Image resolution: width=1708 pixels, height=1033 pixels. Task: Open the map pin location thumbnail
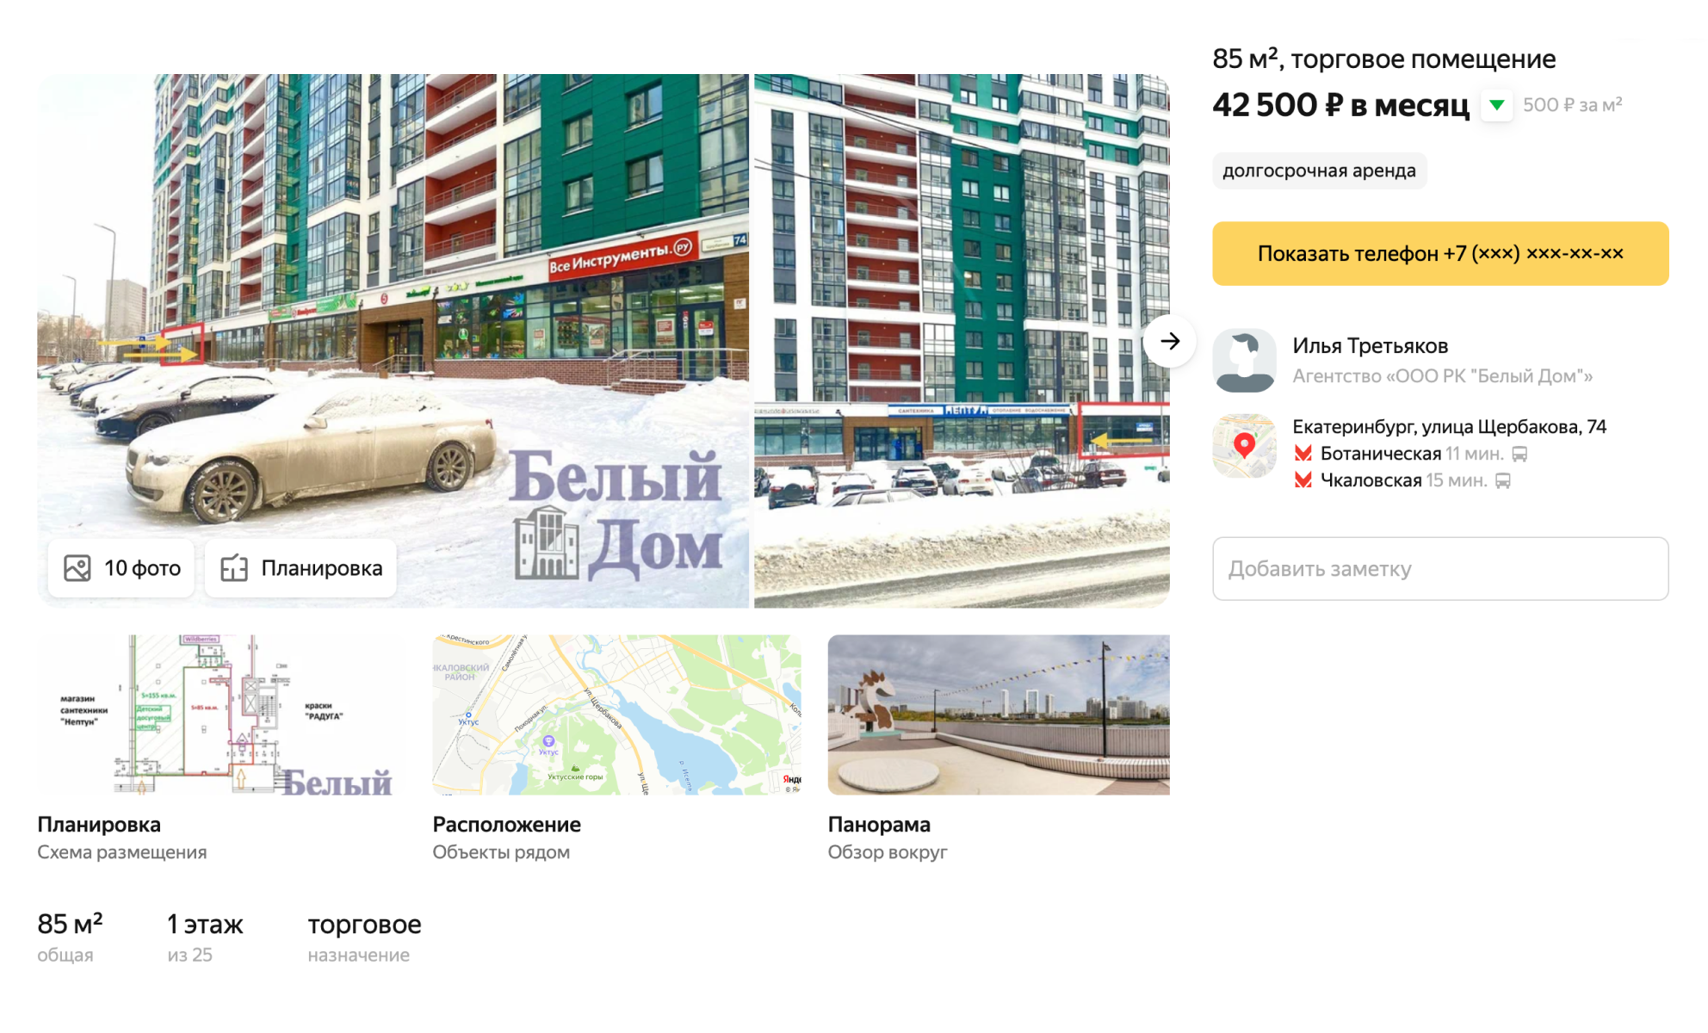tap(1244, 446)
